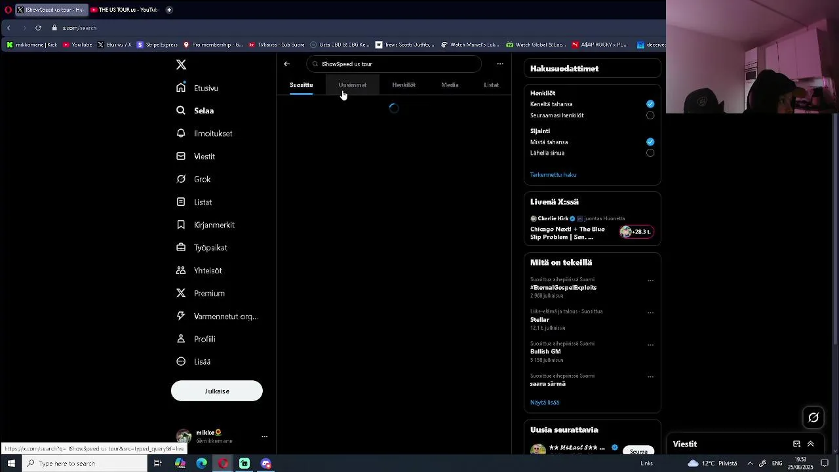Switch to Henkilöt tab
839x472 pixels.
coord(404,85)
